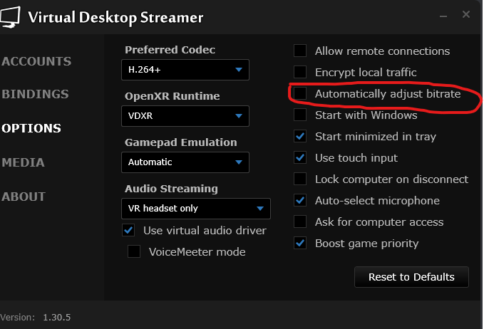This screenshot has height=329, width=484.
Task: Expand the OpenXR Runtime dropdown
Action: (x=185, y=115)
